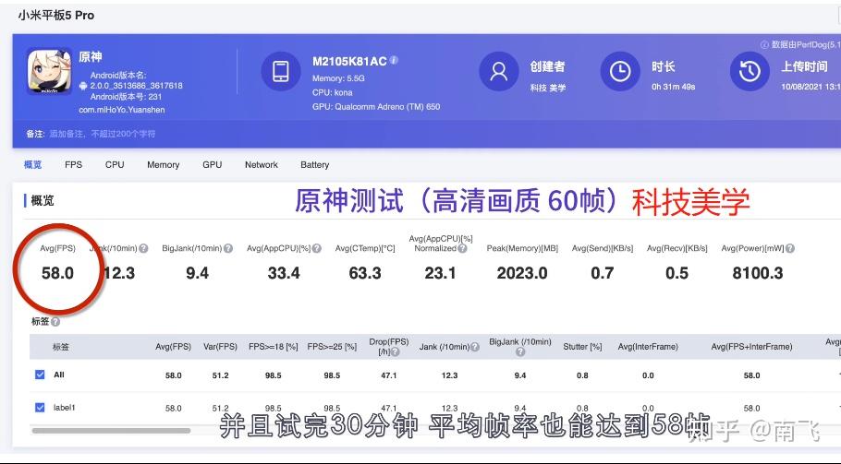Click the 原神 app title

91,56
